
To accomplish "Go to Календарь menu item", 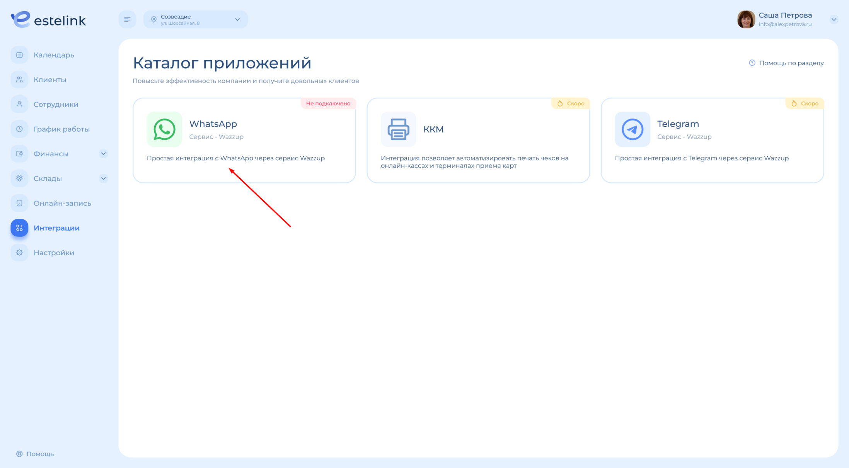I will [54, 55].
